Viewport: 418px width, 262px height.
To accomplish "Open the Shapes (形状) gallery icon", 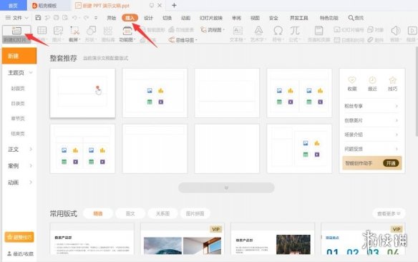I will [x=91, y=30].
